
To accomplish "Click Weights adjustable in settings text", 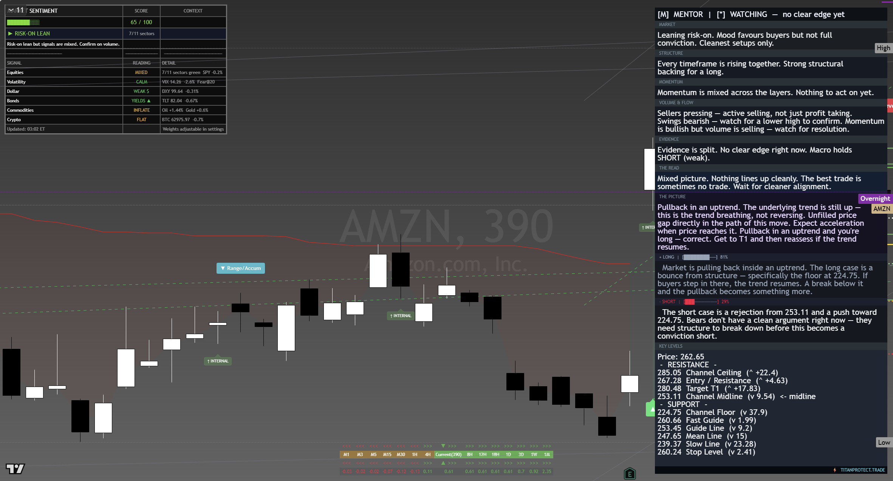I will pyautogui.click(x=193, y=129).
